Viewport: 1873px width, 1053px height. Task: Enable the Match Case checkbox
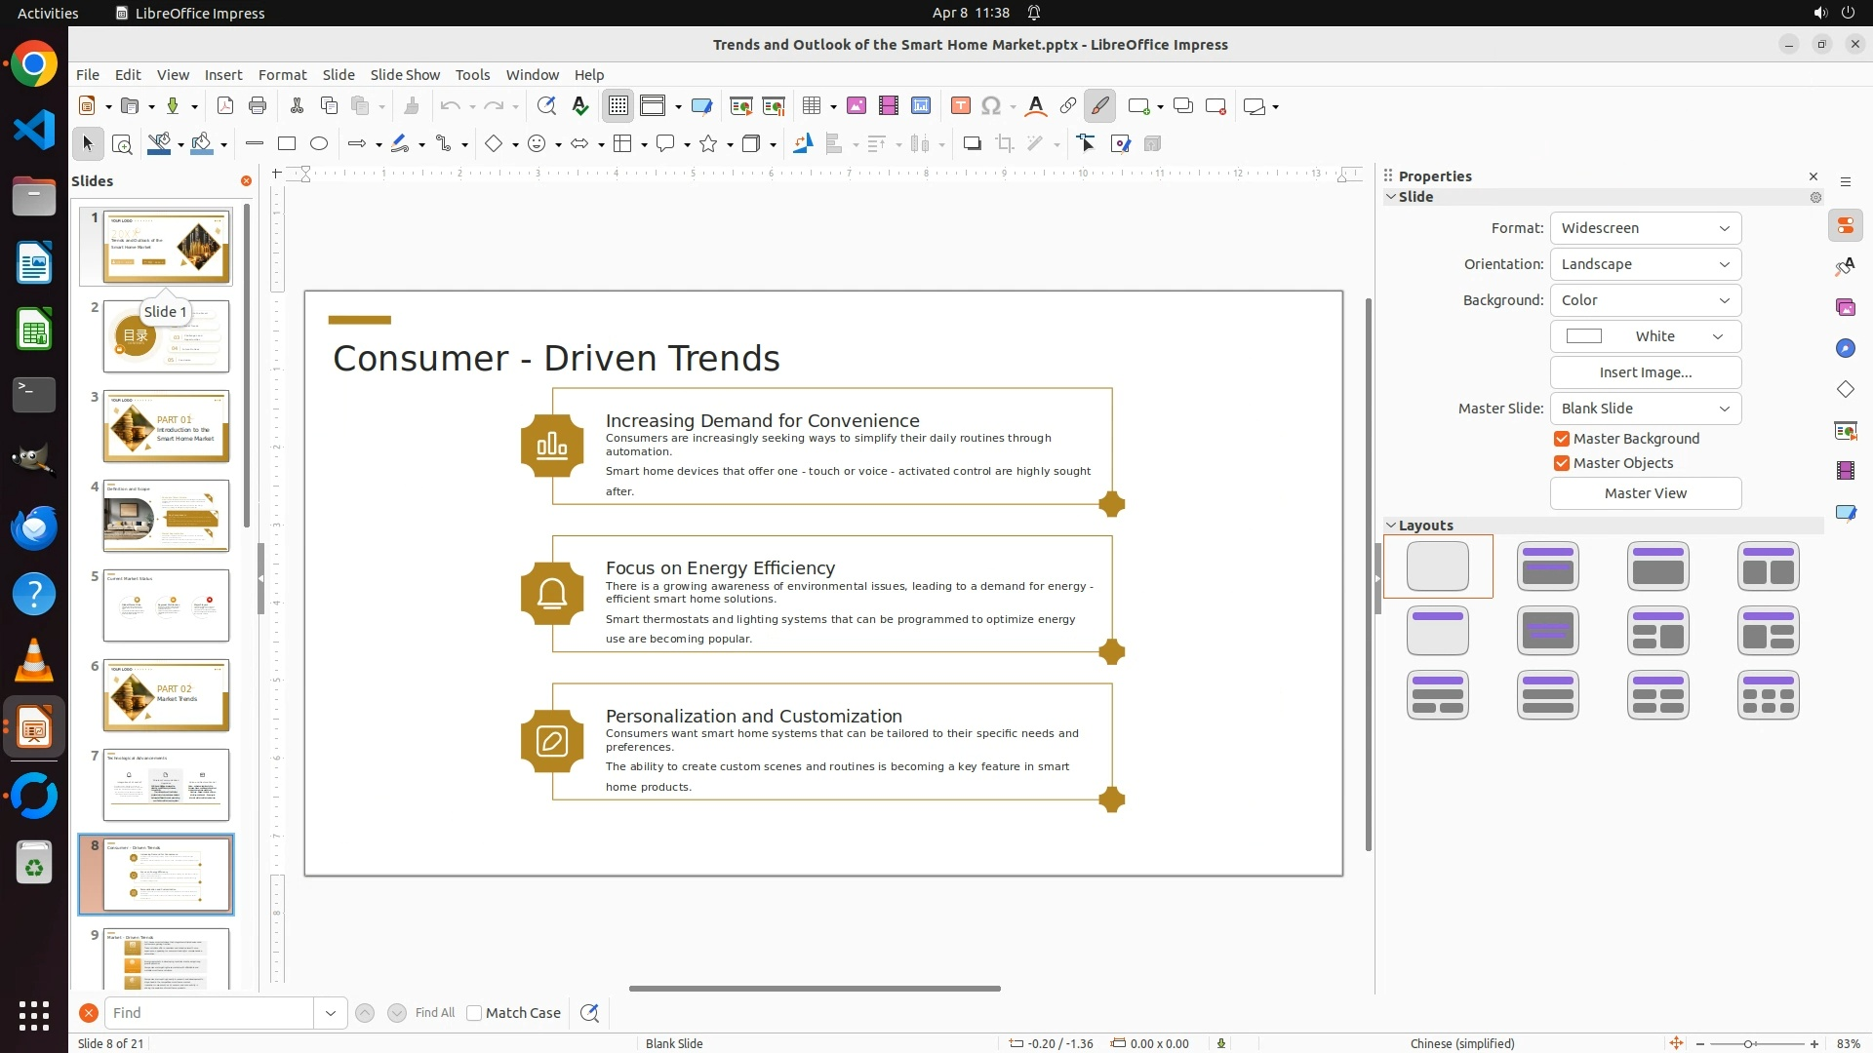(x=474, y=1013)
